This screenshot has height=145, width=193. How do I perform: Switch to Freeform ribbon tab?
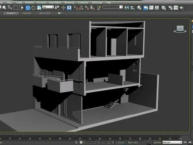pyautogui.click(x=11, y=13)
